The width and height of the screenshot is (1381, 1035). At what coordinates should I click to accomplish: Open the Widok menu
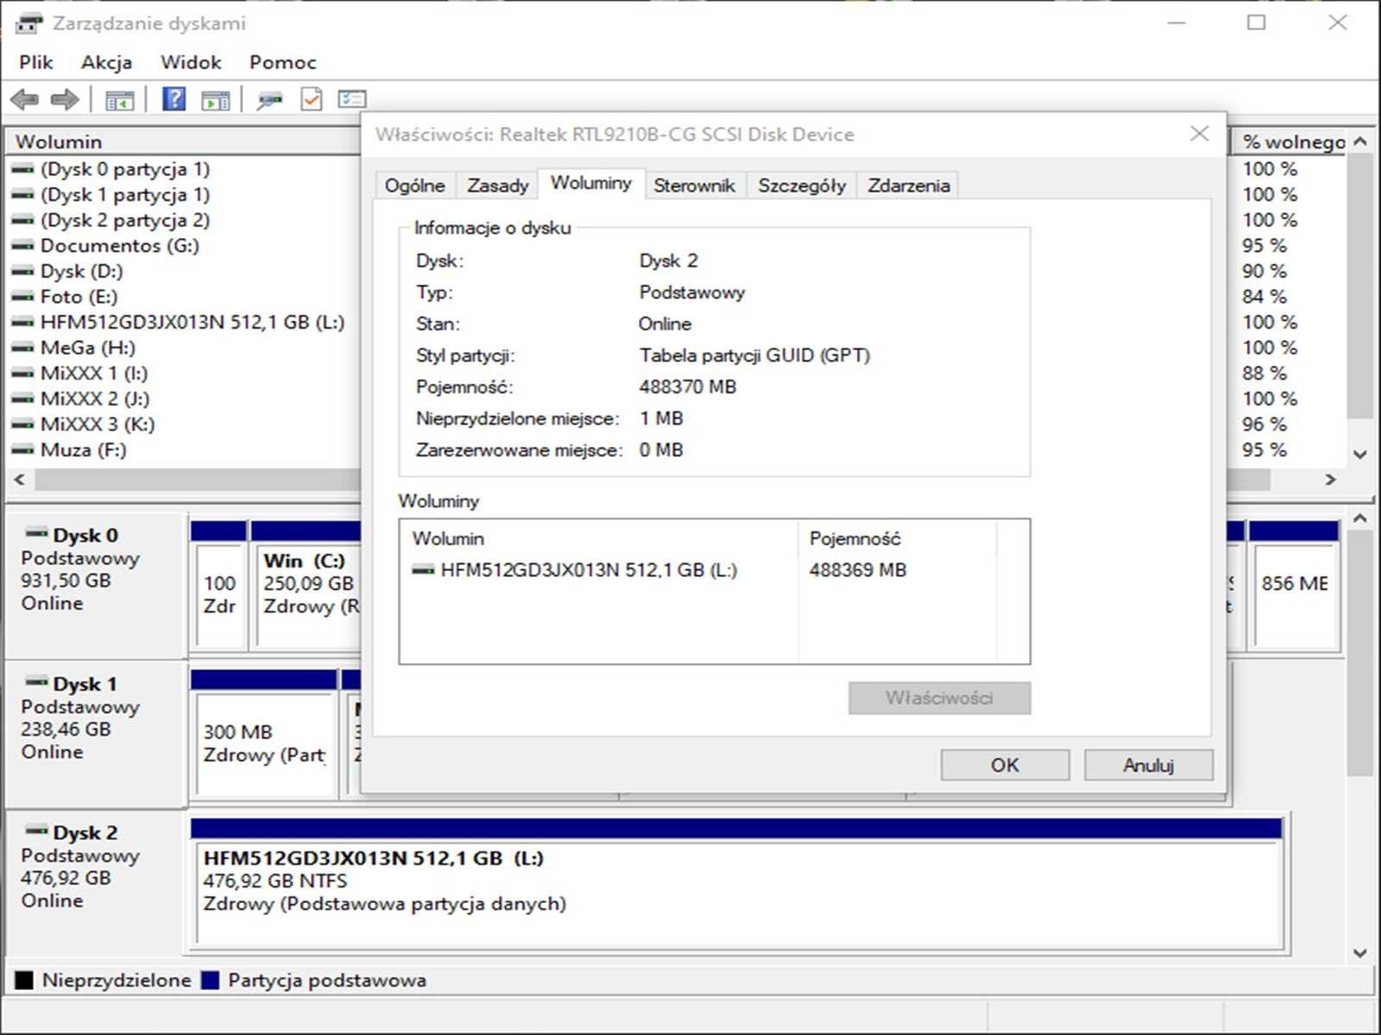(191, 62)
